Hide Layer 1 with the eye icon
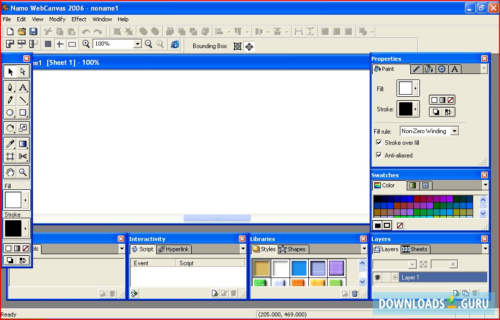The image size is (500, 320). point(378,277)
